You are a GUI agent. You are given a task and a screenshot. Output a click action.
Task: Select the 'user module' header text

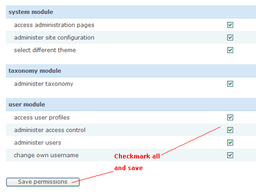[x=27, y=104]
